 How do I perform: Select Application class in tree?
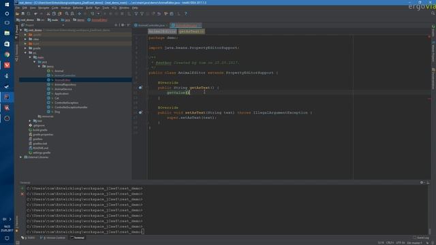(x=61, y=94)
